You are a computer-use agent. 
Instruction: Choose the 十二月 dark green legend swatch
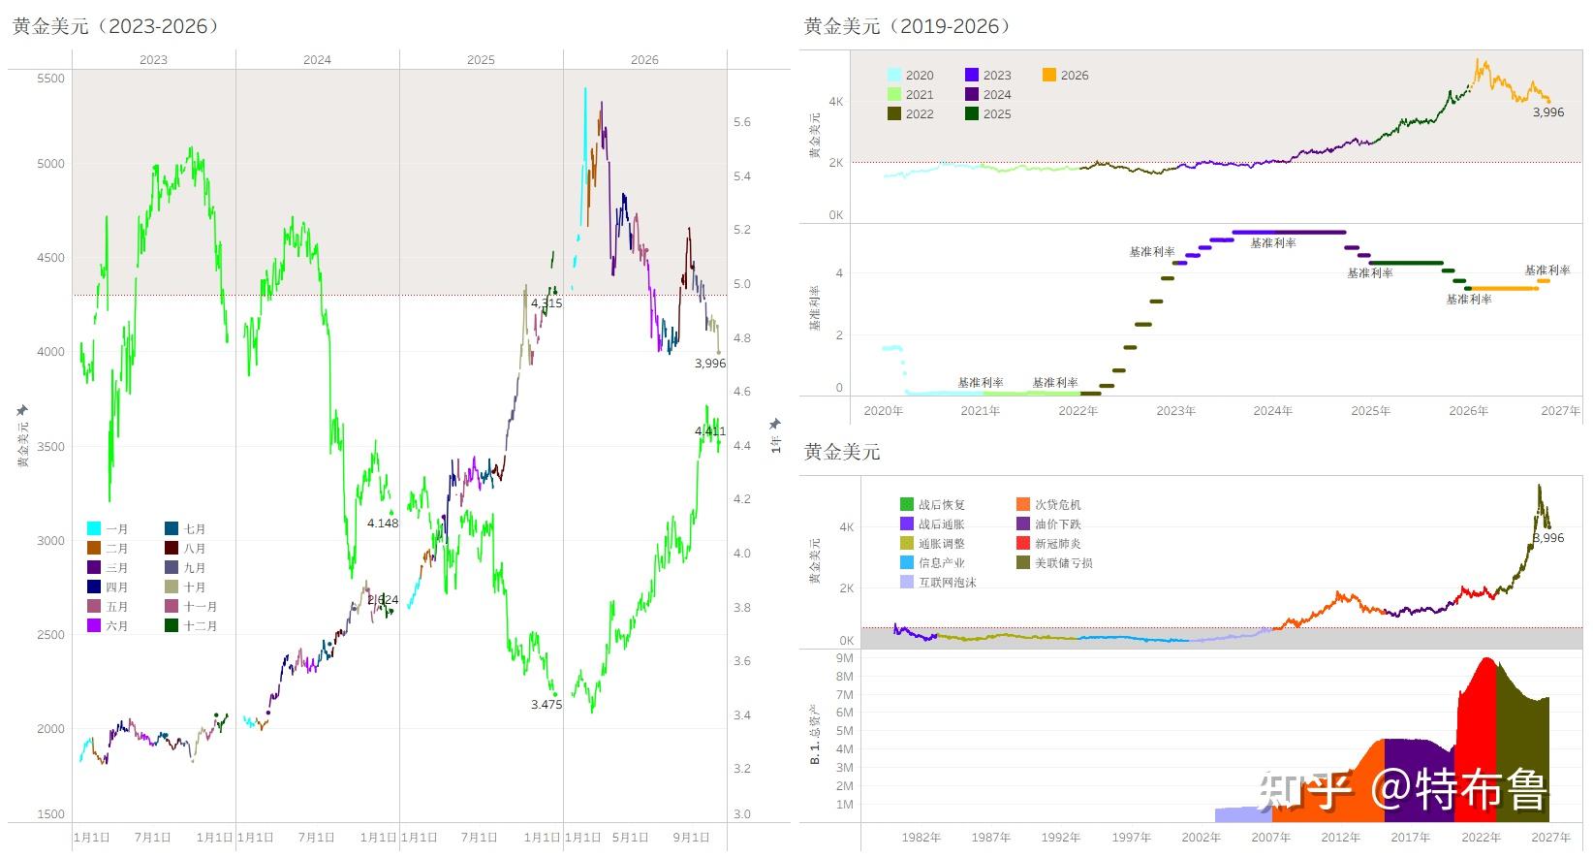pos(172,626)
